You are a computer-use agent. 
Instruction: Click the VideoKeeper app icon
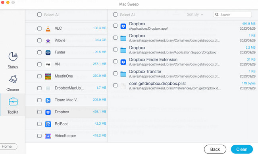click(x=48, y=136)
